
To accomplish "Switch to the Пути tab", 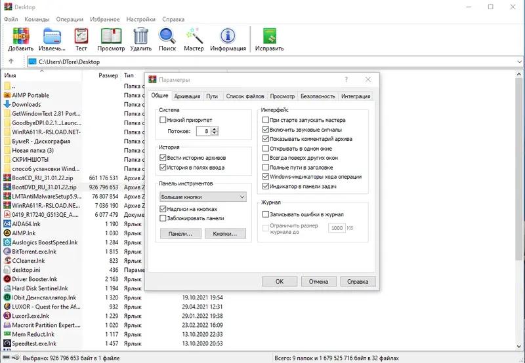I will click(212, 96).
